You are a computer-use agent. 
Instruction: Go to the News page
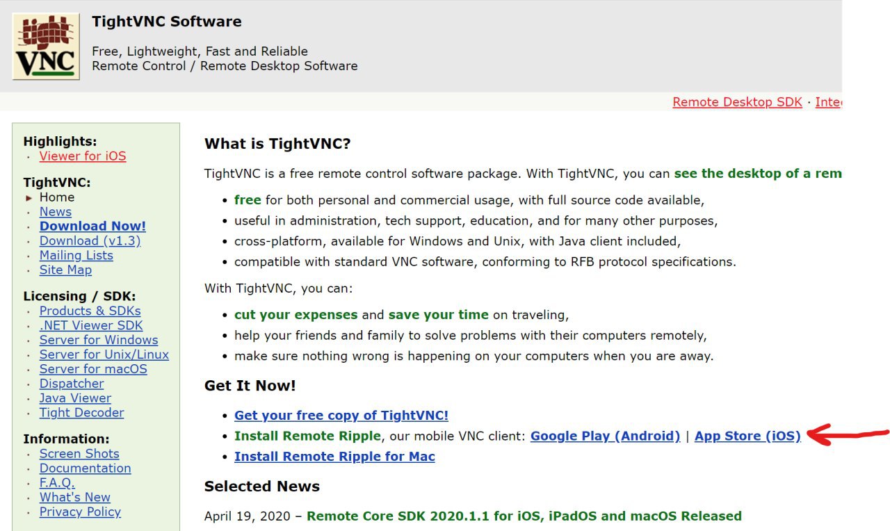pos(56,212)
